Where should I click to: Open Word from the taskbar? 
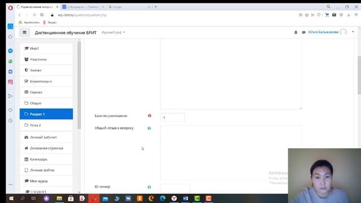186,198
